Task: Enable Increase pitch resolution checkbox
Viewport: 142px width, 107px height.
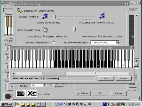Action: pyautogui.click(x=54, y=43)
